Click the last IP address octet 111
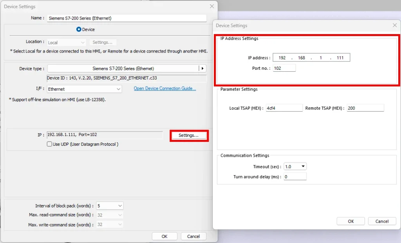 point(340,58)
